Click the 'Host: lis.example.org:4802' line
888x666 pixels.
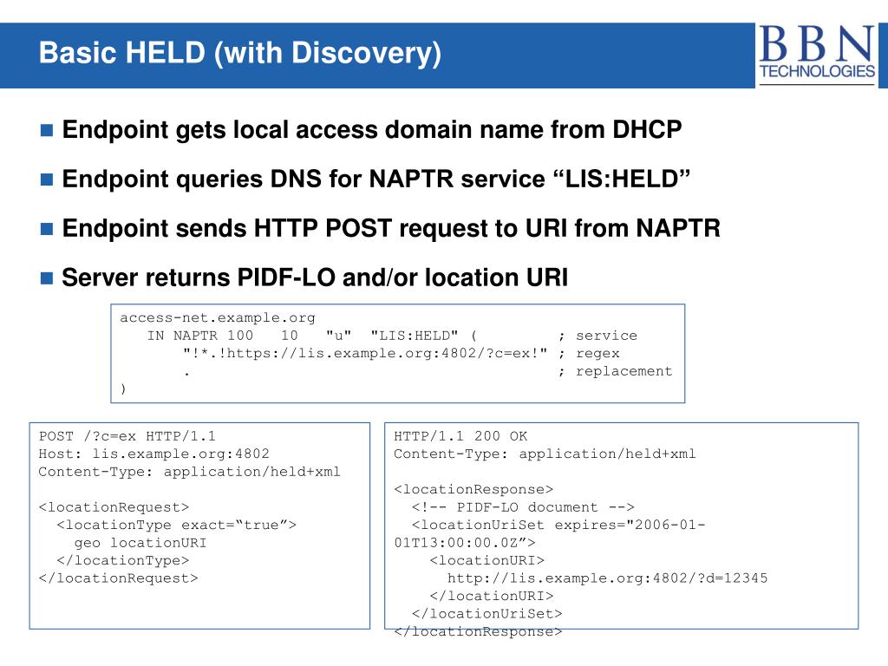pyautogui.click(x=153, y=454)
